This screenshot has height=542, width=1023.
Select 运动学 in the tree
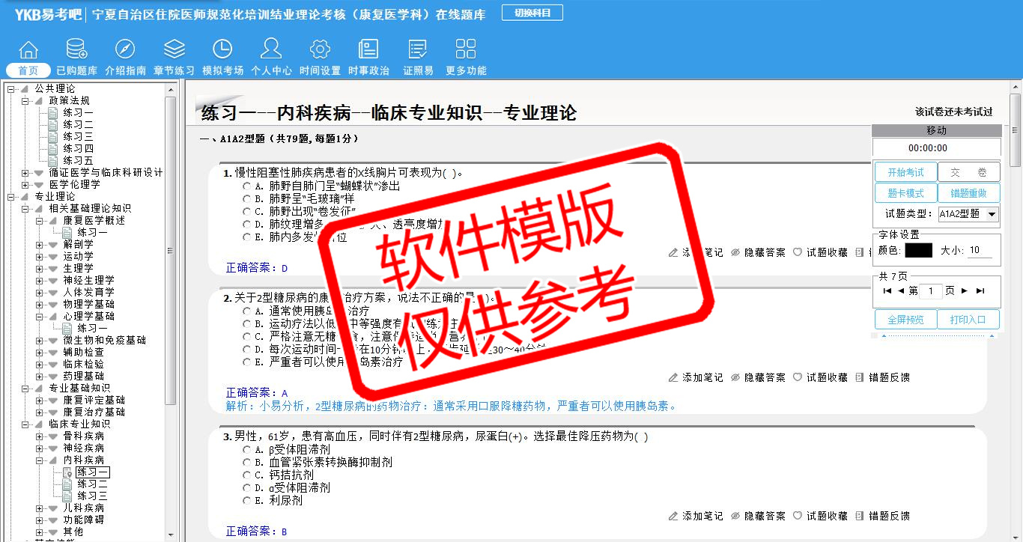(x=79, y=256)
